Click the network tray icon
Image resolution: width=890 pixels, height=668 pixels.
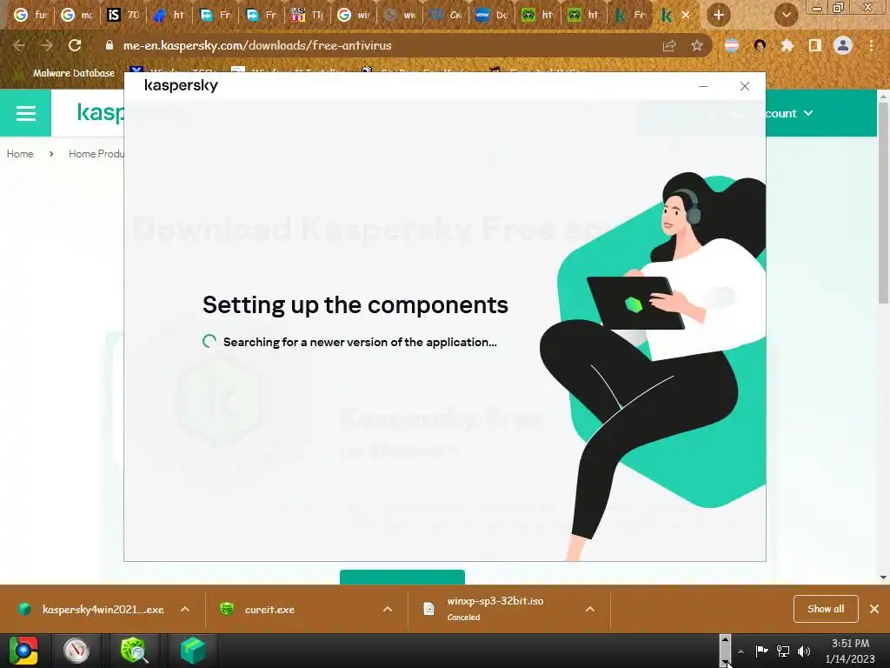click(783, 651)
